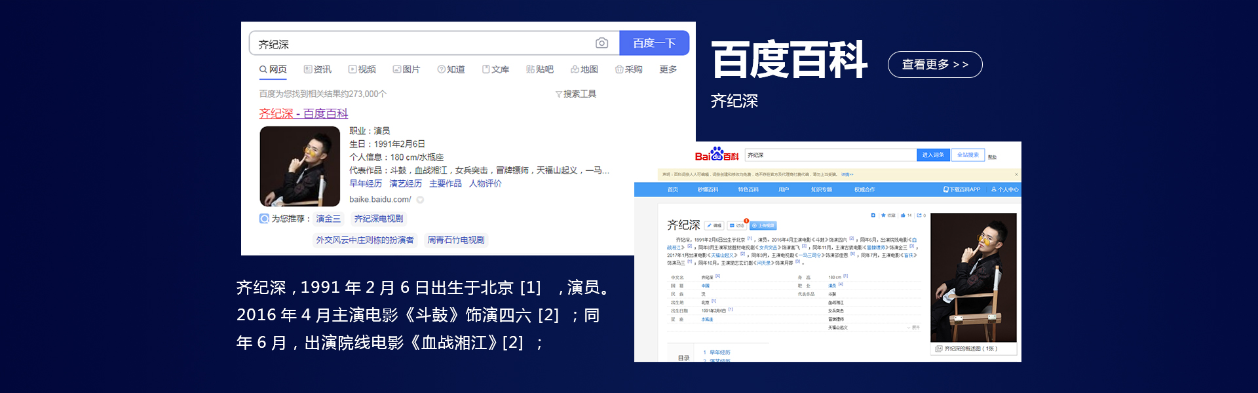Open the 图片 tab

coord(407,69)
